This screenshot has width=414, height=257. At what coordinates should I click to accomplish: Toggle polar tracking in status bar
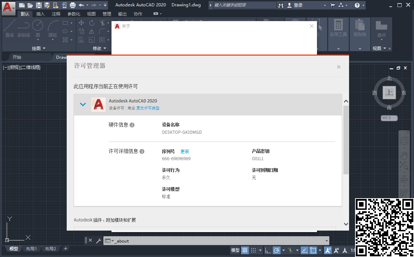click(x=277, y=250)
